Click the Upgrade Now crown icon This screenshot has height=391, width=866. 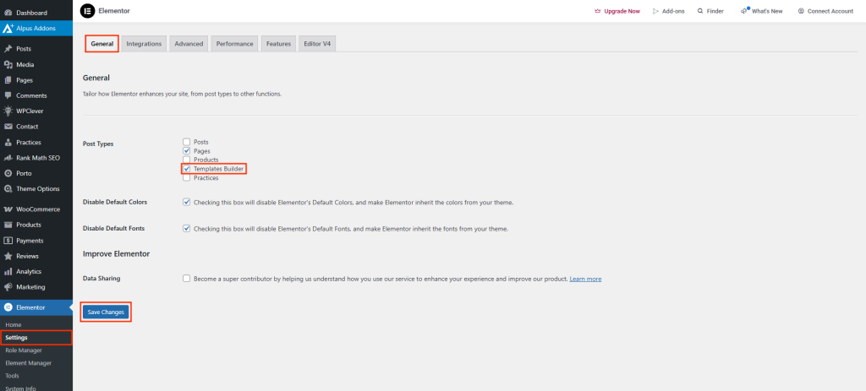pos(598,11)
